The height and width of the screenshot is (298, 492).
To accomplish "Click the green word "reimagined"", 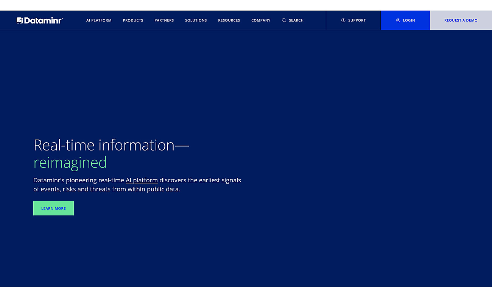I will (70, 163).
